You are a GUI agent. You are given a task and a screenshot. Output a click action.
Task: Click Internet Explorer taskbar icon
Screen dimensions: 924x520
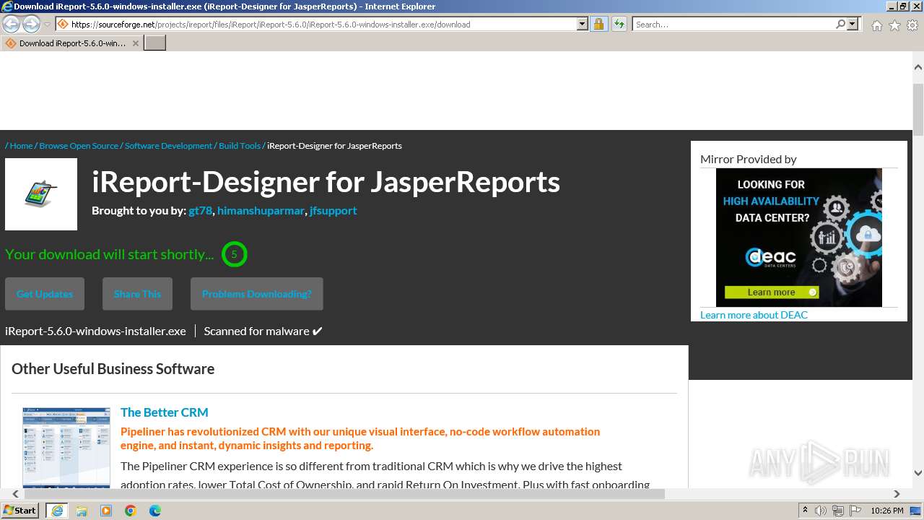coord(56,511)
